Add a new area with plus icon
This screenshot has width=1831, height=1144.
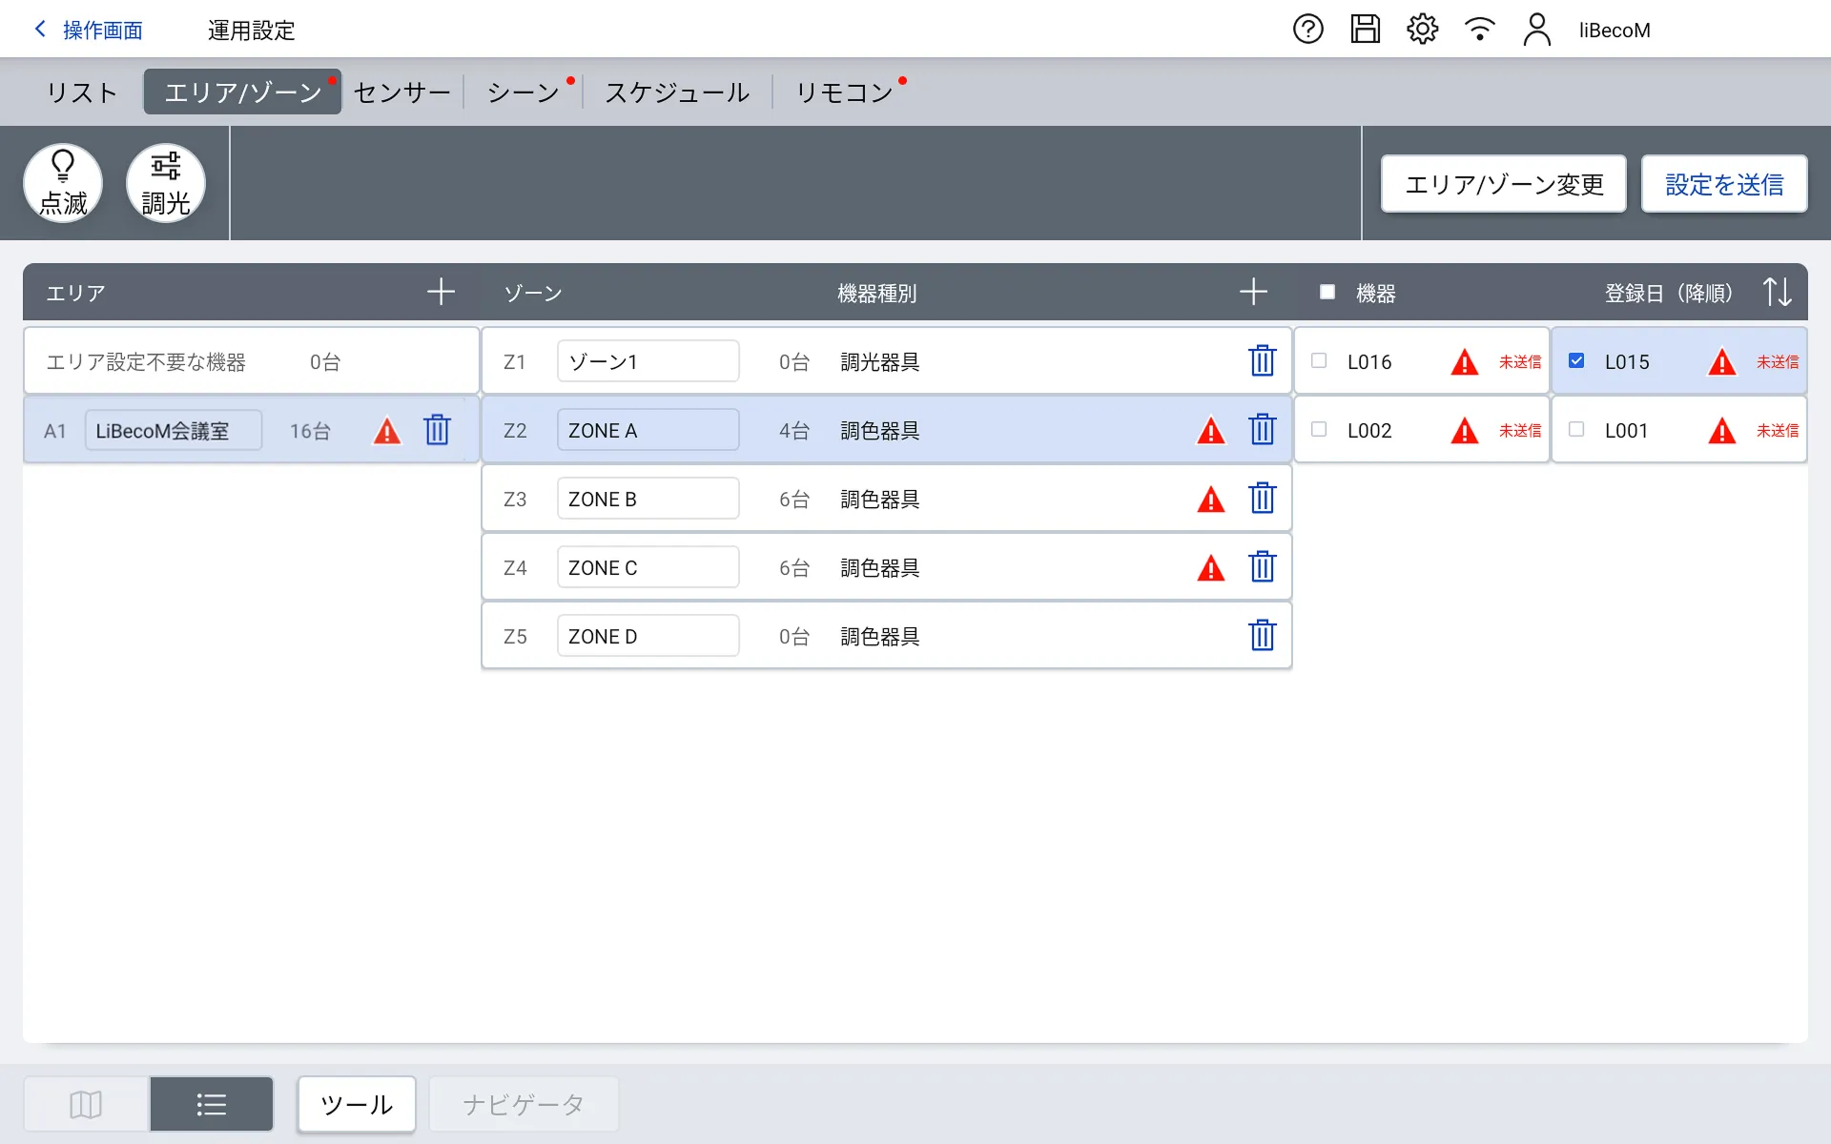pos(441,292)
